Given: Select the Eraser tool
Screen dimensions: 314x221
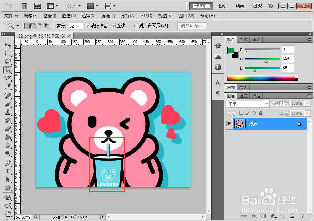Looking at the screenshot, I should click(x=8, y=129).
